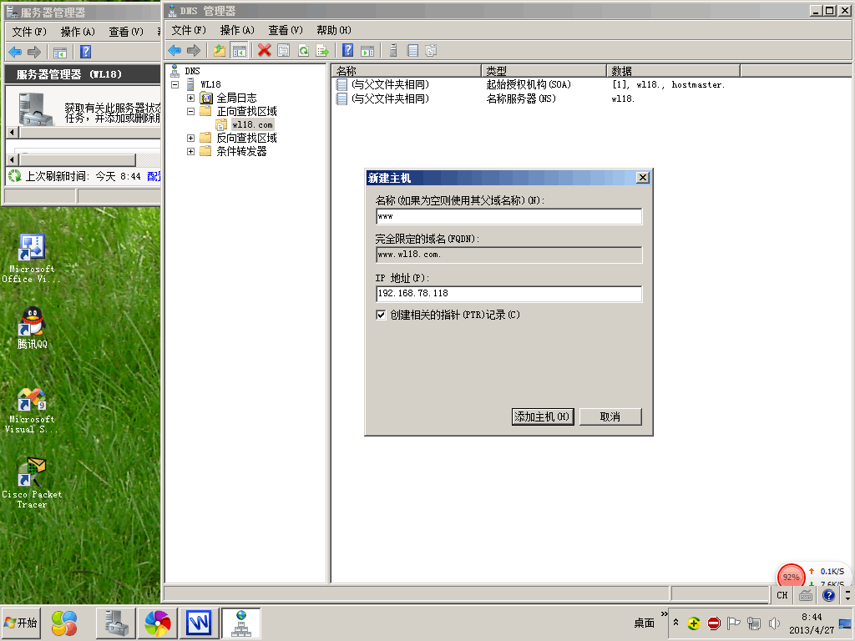Click the blue Help icon in DNS toolbar

347,51
